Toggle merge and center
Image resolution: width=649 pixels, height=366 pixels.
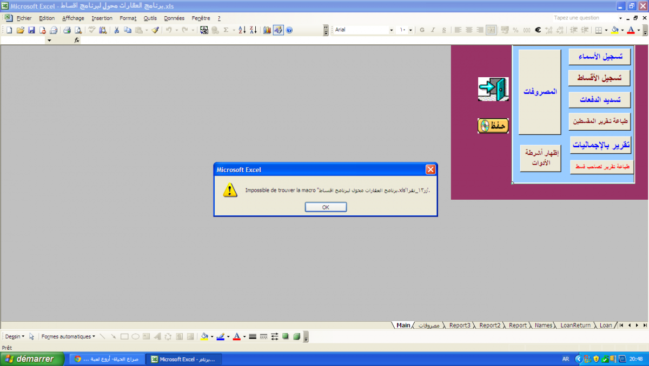491,30
